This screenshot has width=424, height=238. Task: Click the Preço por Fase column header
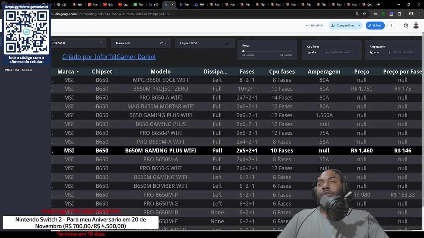[x=403, y=71]
